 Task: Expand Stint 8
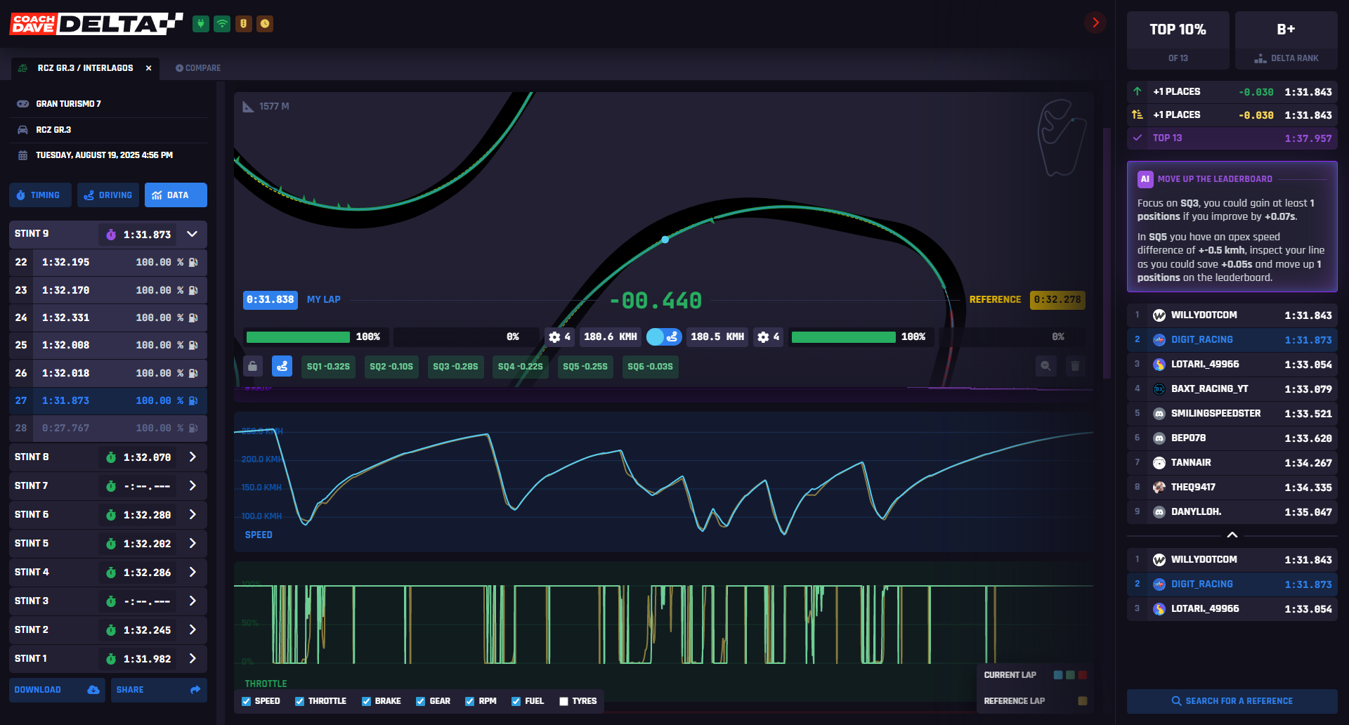193,457
